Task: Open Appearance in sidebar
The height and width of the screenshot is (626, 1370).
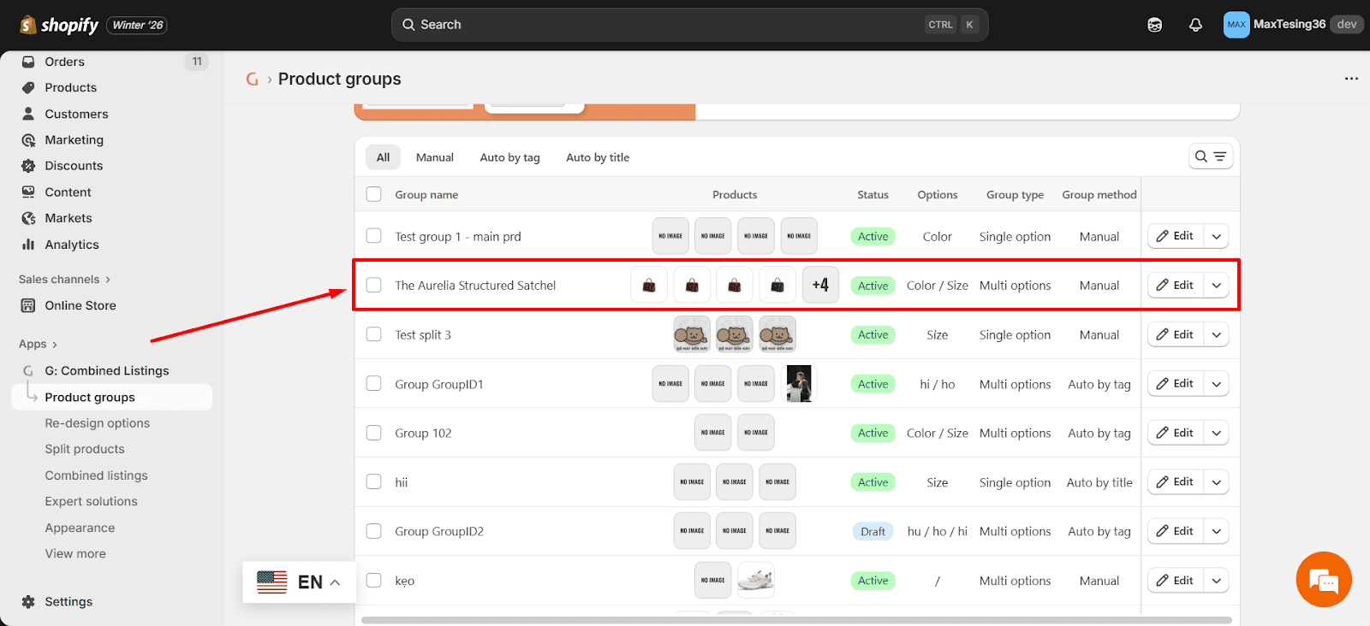Action: (x=80, y=528)
